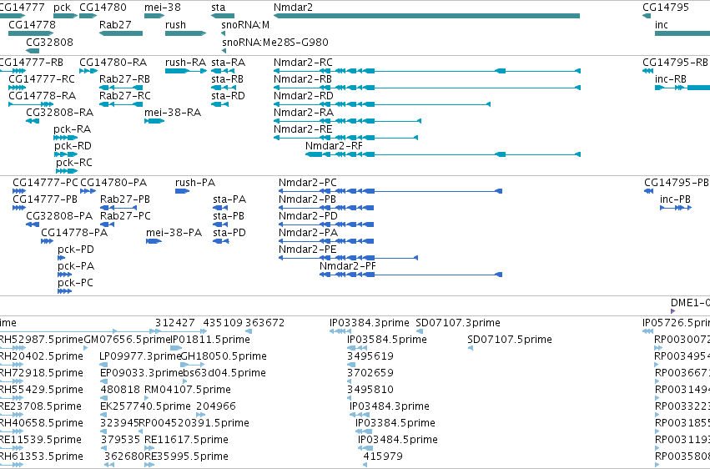
Task: Click the CG14780 gene label
Action: coord(103,8)
